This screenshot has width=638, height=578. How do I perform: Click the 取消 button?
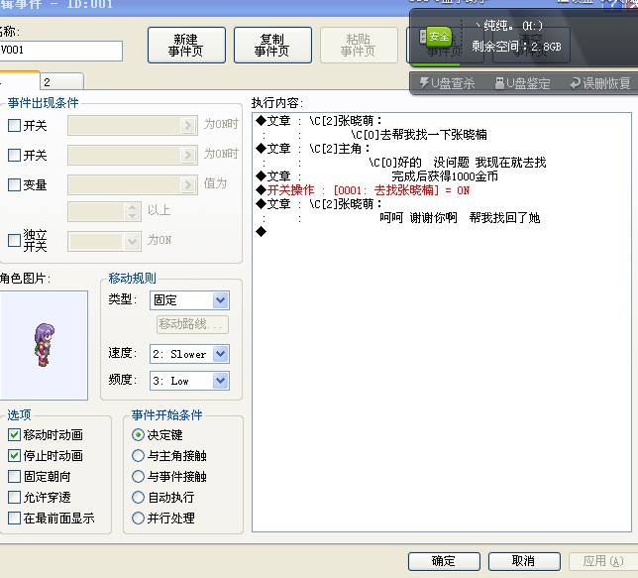[x=524, y=561]
